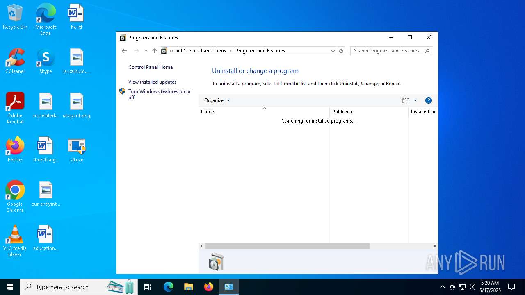
Task: Click the Programs and Features breadcrumb
Action: pos(260,51)
